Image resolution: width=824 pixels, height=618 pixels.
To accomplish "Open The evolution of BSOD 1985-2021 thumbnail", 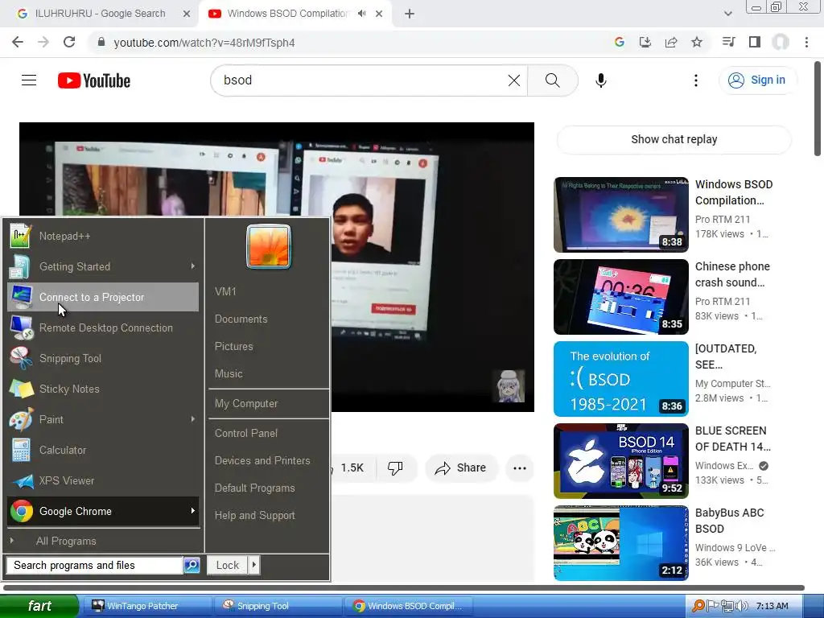I will (x=621, y=379).
